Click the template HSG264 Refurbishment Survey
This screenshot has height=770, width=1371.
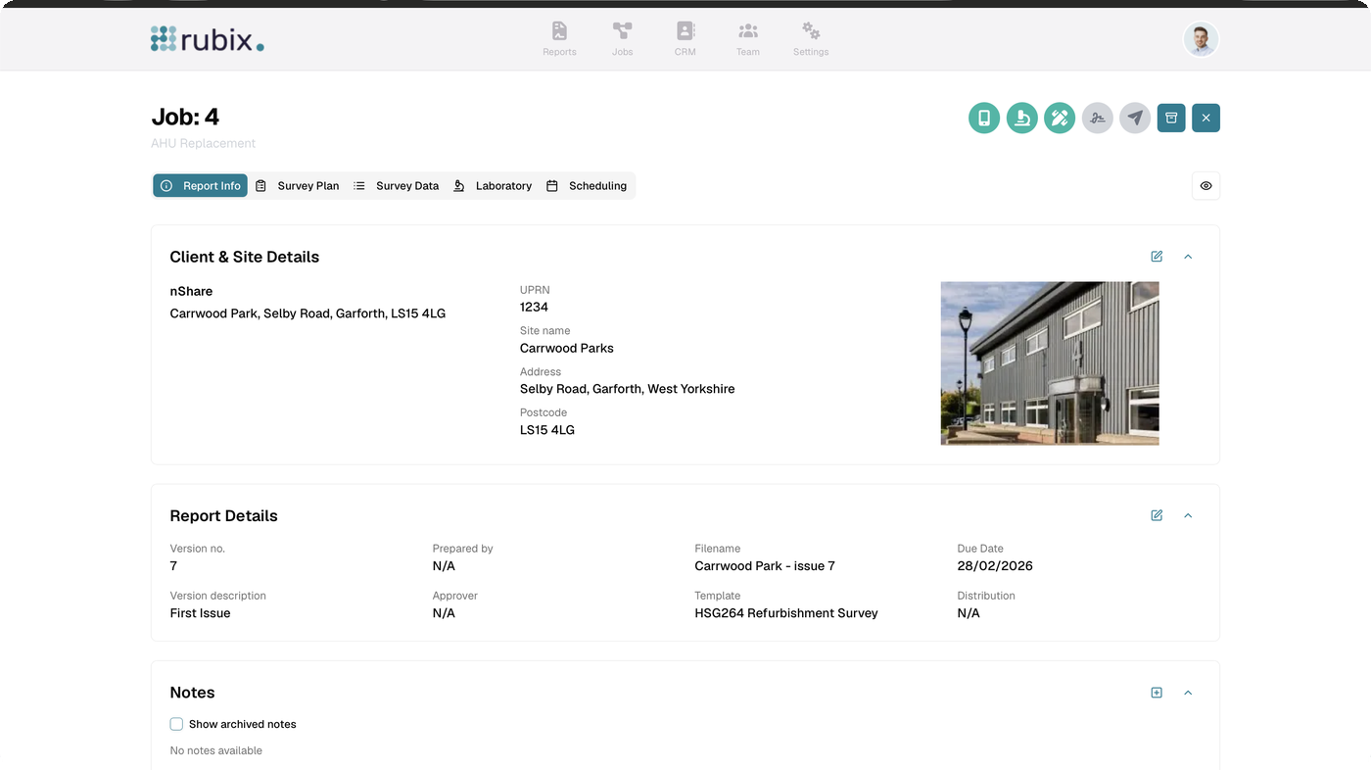click(786, 613)
